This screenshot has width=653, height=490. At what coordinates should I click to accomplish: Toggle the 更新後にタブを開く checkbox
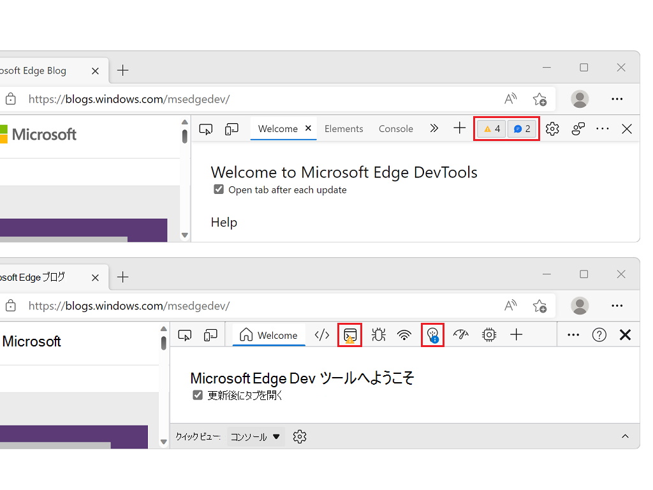198,395
